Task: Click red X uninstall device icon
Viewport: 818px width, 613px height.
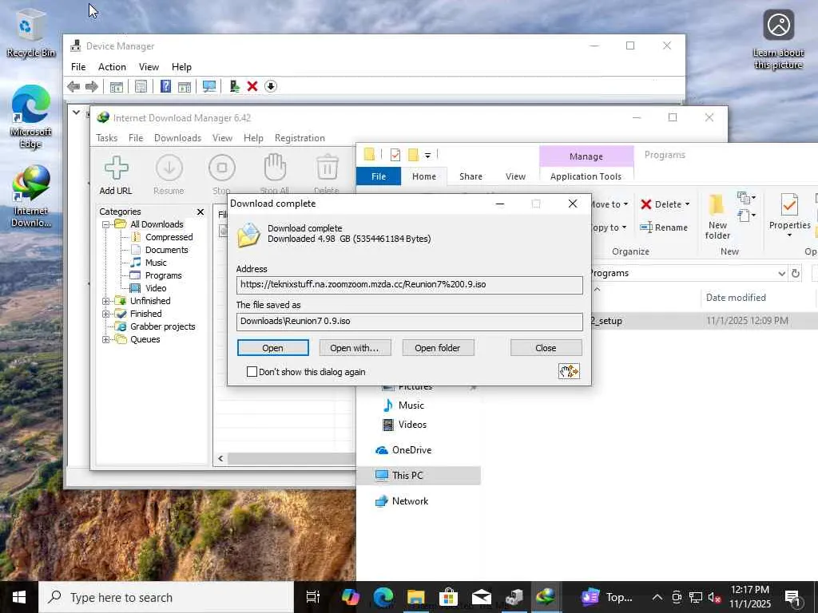Action: (x=252, y=86)
